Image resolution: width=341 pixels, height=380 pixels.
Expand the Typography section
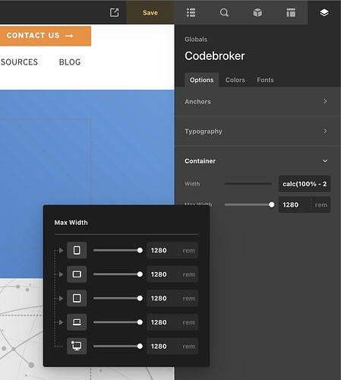pos(257,131)
